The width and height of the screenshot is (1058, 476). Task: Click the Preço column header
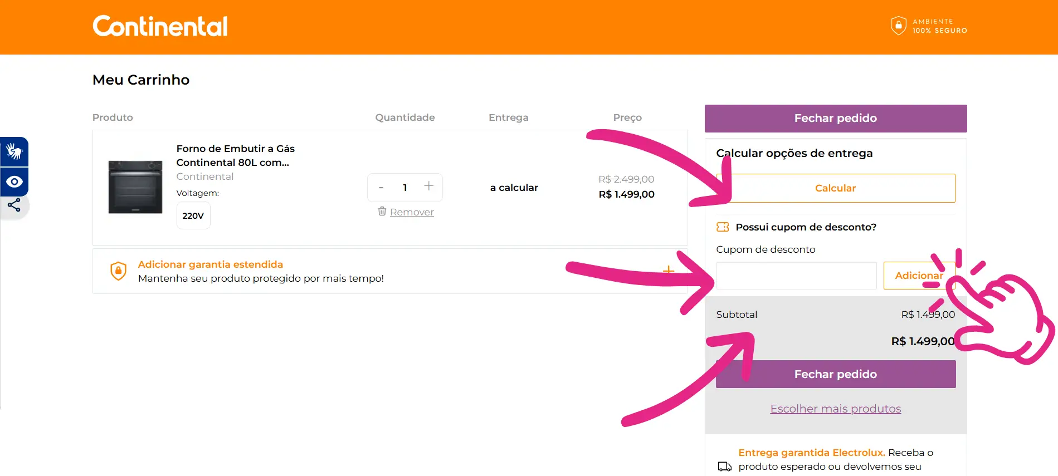pos(628,117)
